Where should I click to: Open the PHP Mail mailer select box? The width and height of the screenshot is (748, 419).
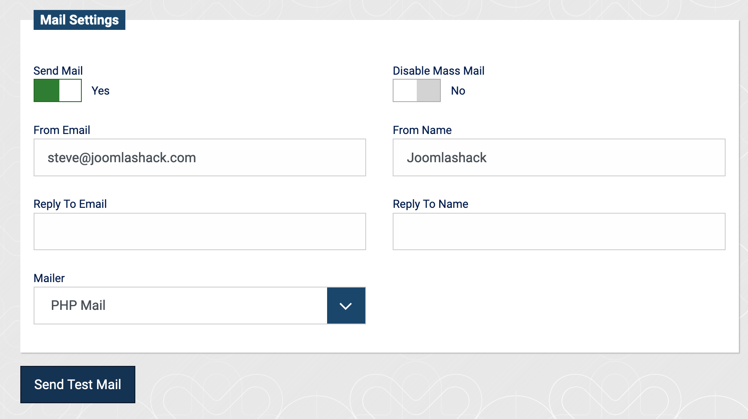point(181,306)
